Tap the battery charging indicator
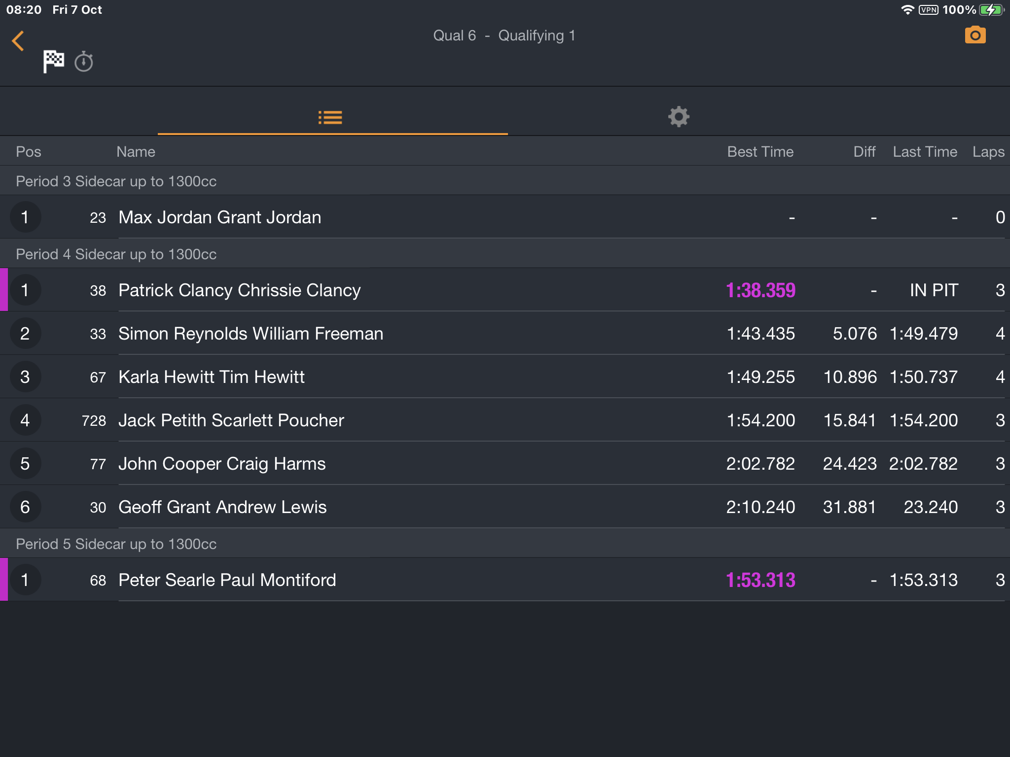The image size is (1010, 757). (x=991, y=10)
